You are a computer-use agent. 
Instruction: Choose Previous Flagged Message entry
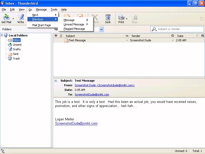coord(76,29)
